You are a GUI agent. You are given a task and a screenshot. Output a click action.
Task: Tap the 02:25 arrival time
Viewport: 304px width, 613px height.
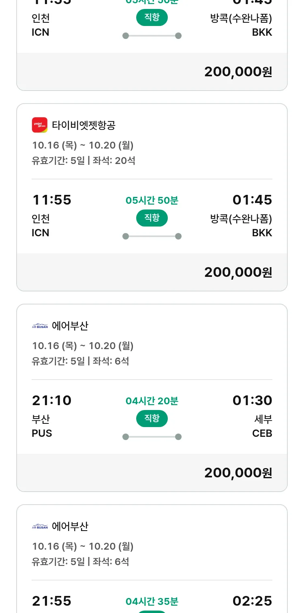pos(252,601)
